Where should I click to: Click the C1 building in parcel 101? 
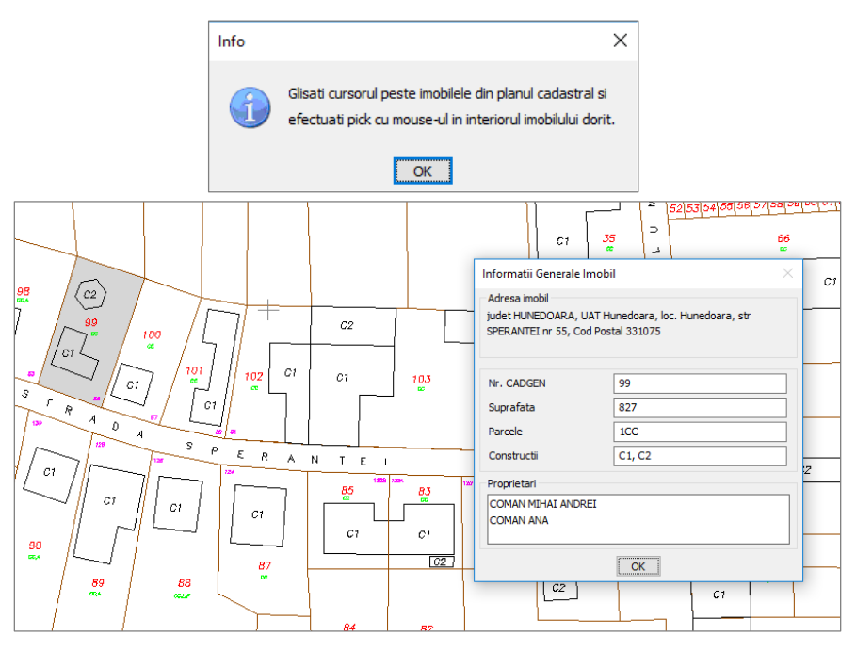pos(211,405)
